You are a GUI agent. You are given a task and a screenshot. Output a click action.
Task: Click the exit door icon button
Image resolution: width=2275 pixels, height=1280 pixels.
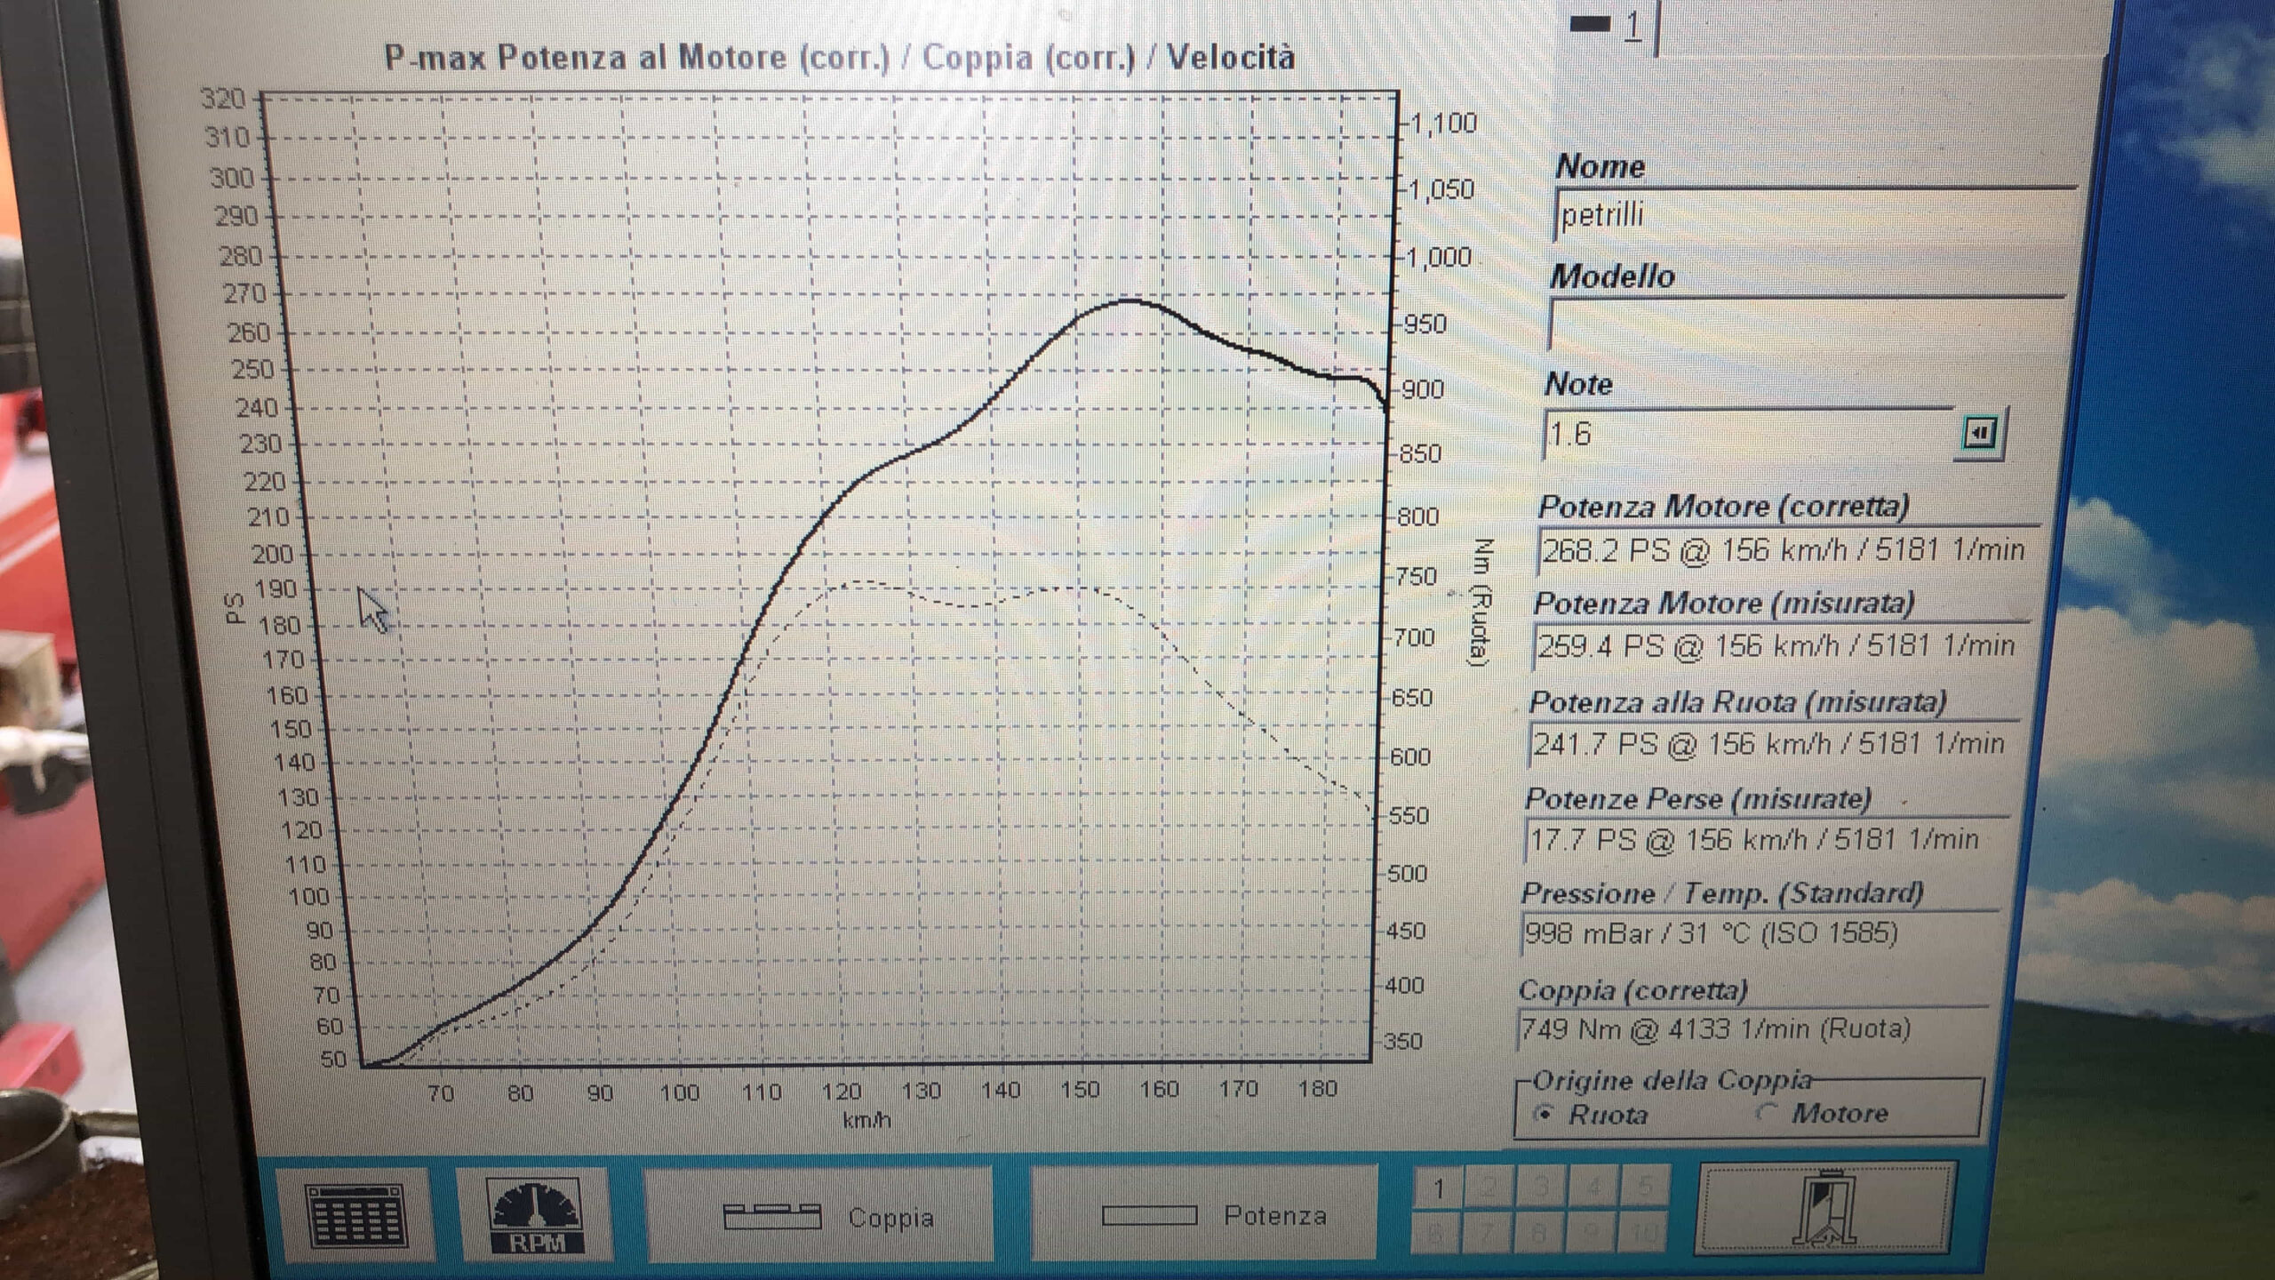[1824, 1208]
